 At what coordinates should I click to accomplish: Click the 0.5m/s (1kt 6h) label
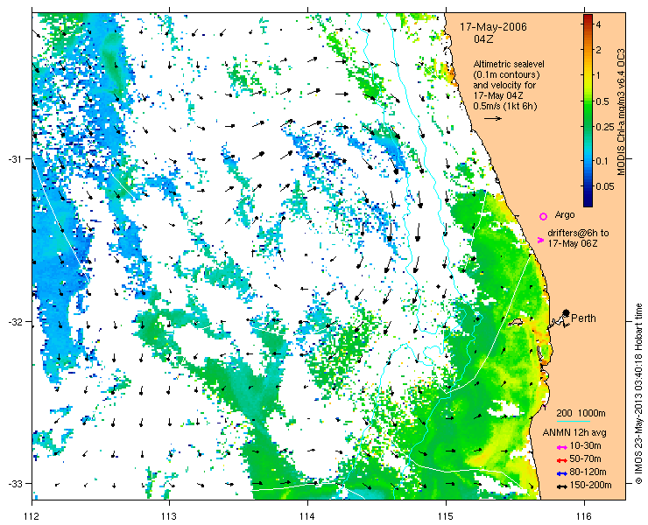pyautogui.click(x=505, y=106)
